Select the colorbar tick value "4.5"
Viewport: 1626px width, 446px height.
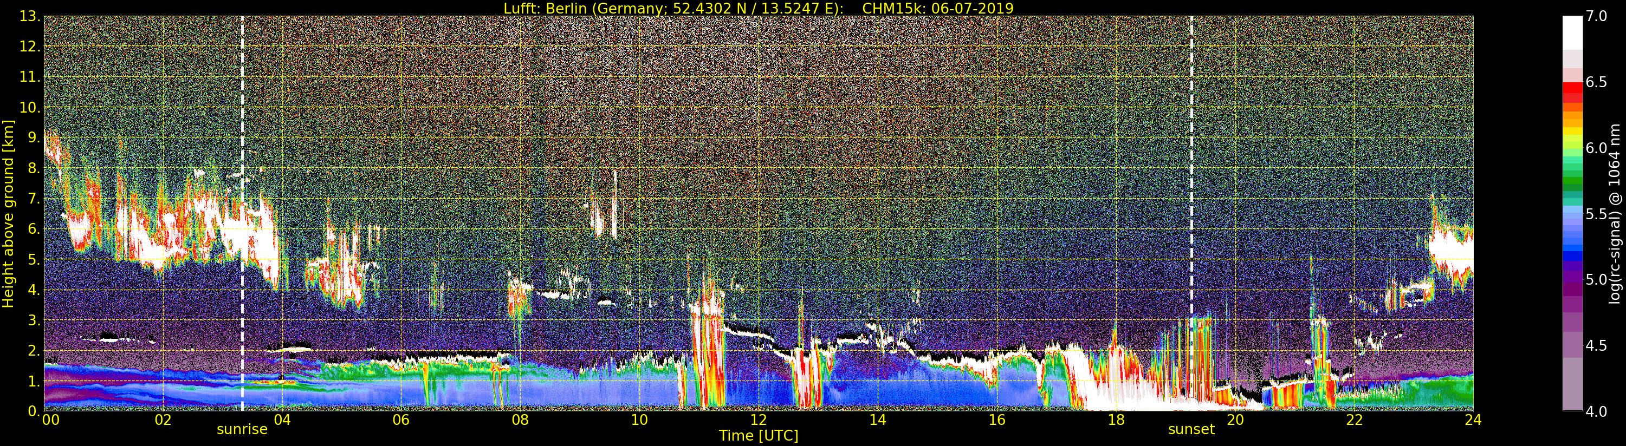(1596, 346)
